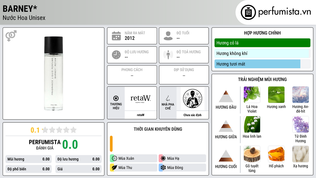Click the calendar icon beside Năm ra mắt
316x178 pixels.
coord(116,36)
